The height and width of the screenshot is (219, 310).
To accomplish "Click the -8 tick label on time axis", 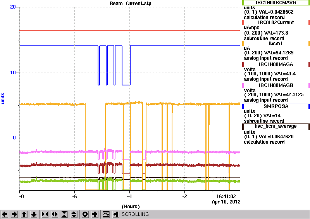I will (x=21, y=196).
